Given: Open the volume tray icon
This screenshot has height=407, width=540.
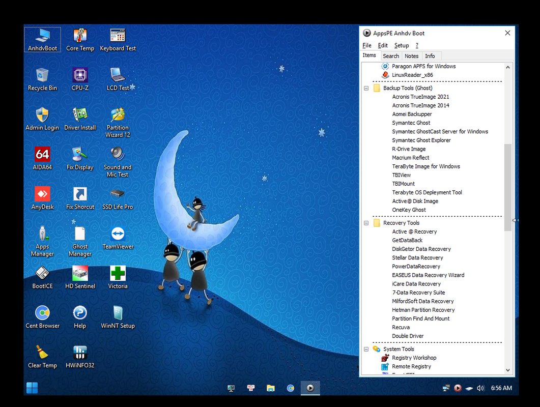Looking at the screenshot, I should [x=480, y=388].
